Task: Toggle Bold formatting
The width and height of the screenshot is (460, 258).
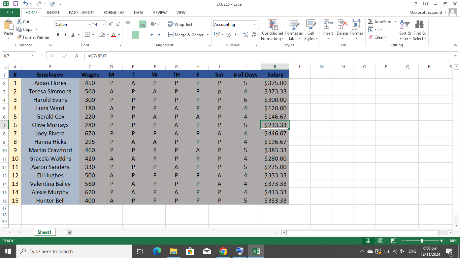Action: [58, 35]
